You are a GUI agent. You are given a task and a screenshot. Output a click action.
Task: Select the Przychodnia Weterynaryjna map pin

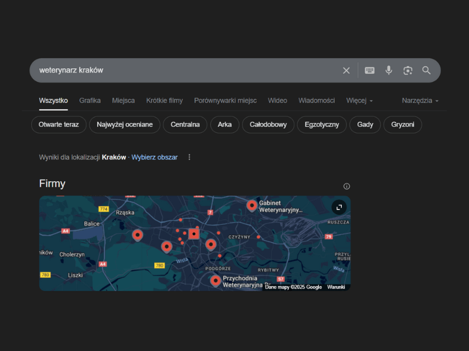point(215,281)
